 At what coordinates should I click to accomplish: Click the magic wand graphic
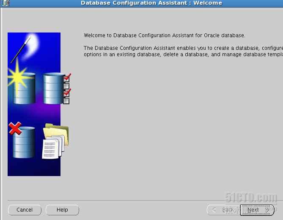point(21,49)
